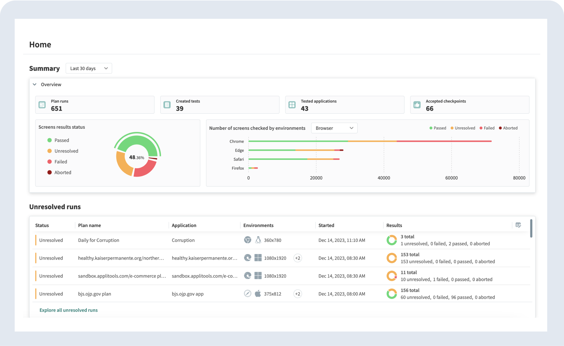Toggle the Aborted legend in the environments chart
This screenshot has height=346, width=564.
point(508,128)
